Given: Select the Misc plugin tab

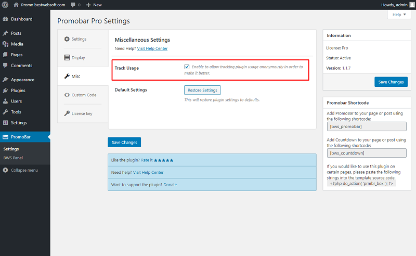Looking at the screenshot, I should (83, 76).
